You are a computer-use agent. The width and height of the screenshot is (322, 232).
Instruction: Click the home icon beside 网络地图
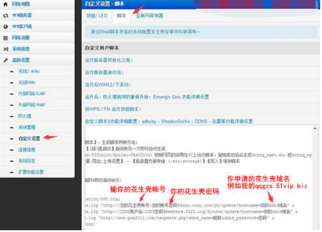(5, 4)
